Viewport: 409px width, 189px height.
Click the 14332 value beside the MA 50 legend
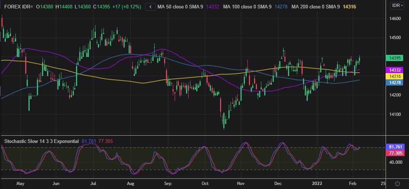pos(212,7)
